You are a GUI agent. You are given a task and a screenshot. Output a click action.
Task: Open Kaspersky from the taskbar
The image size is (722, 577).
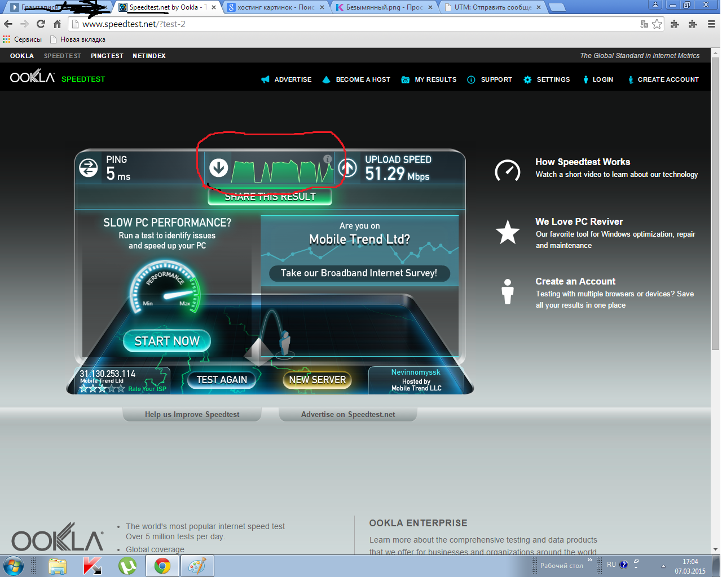click(92, 566)
